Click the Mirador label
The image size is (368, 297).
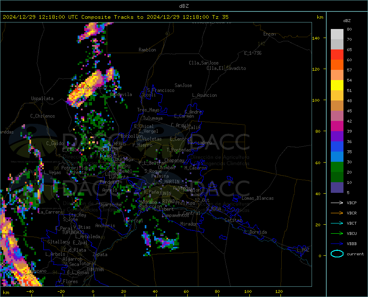[x=189, y=224]
